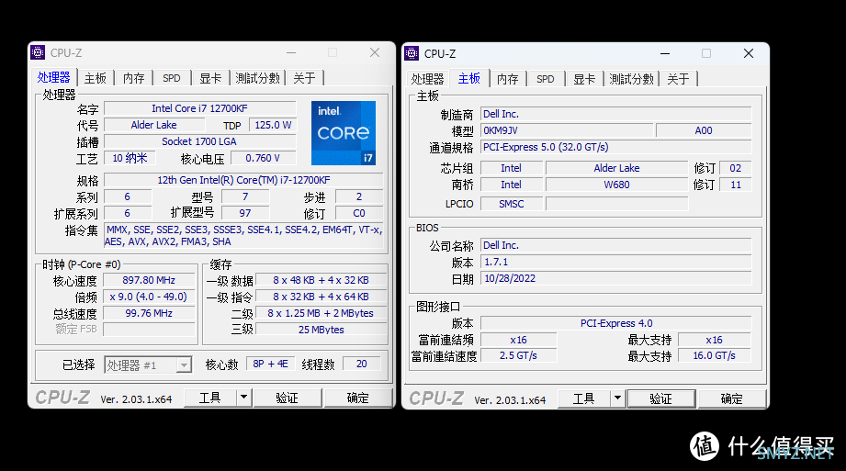Open SPD tab in left window
Image resolution: width=846 pixels, height=471 pixels.
tap(172, 78)
